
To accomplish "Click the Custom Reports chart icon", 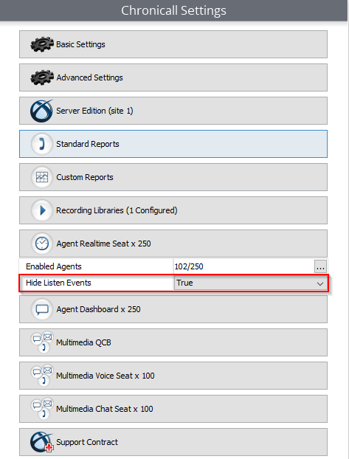I will click(x=42, y=177).
